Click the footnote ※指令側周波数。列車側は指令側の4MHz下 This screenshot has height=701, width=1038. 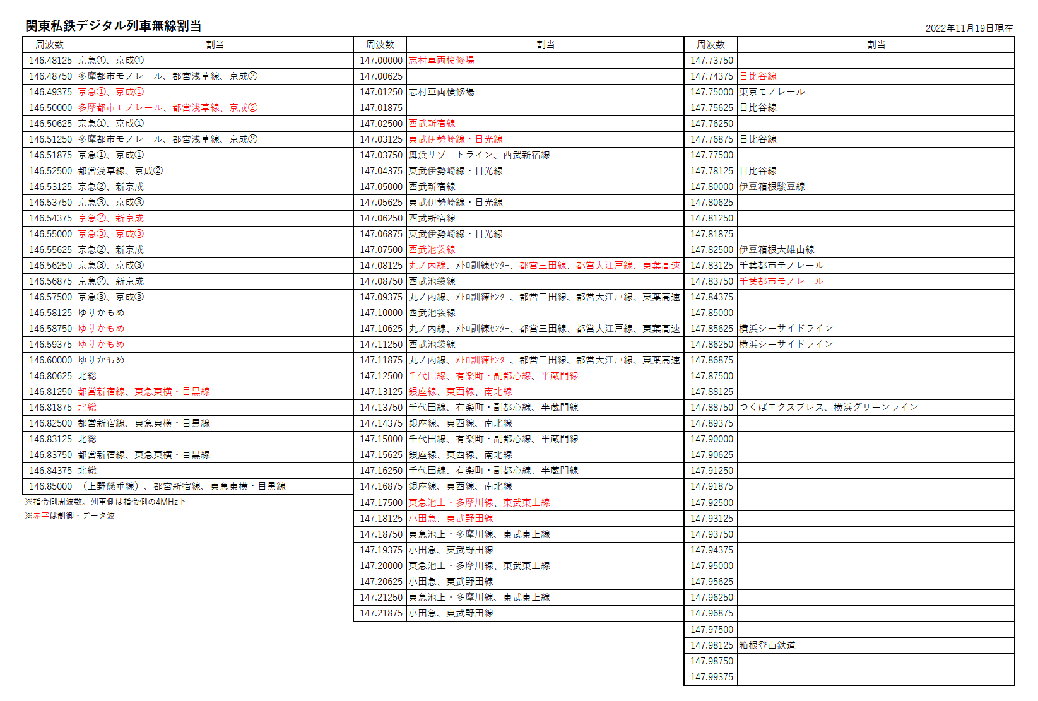105,502
